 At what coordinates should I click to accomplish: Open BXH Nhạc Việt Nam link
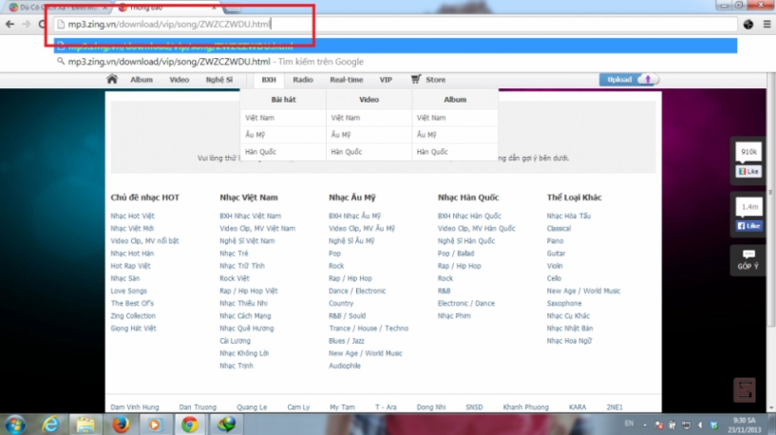point(251,216)
